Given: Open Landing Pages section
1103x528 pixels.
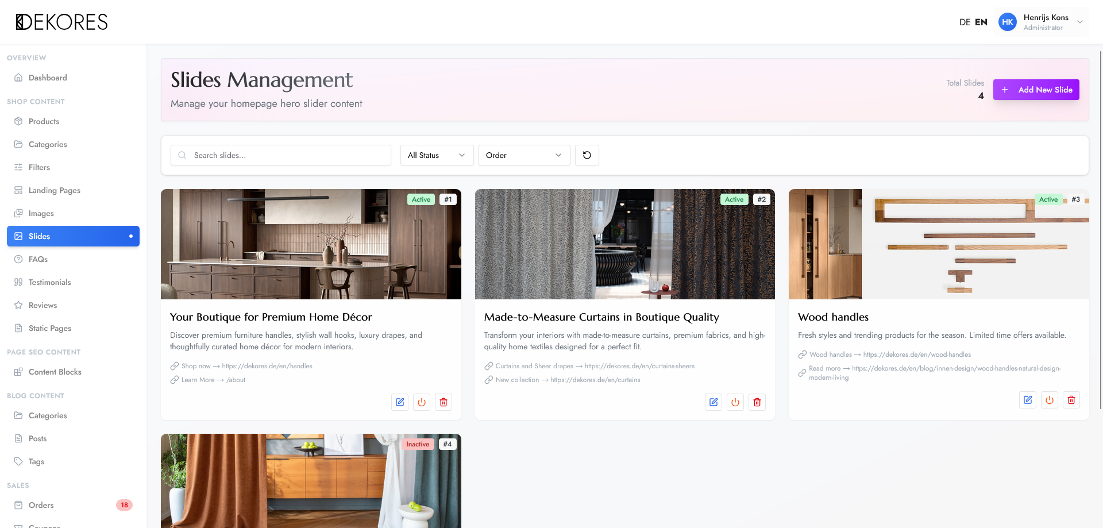Looking at the screenshot, I should [x=73, y=190].
